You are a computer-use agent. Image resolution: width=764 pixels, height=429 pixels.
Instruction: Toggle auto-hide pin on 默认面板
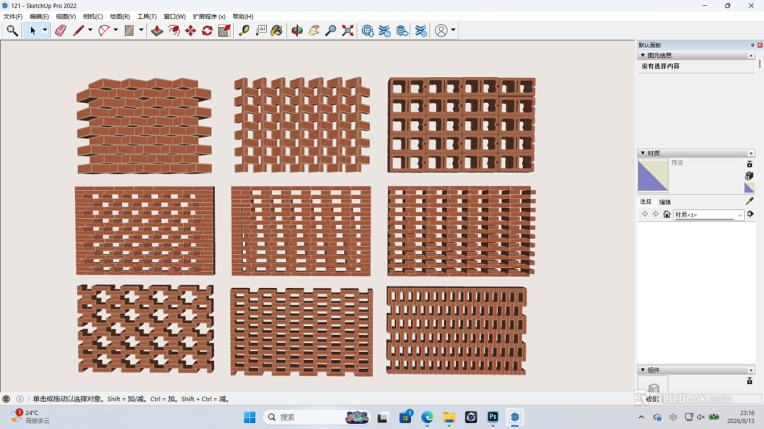click(x=752, y=45)
